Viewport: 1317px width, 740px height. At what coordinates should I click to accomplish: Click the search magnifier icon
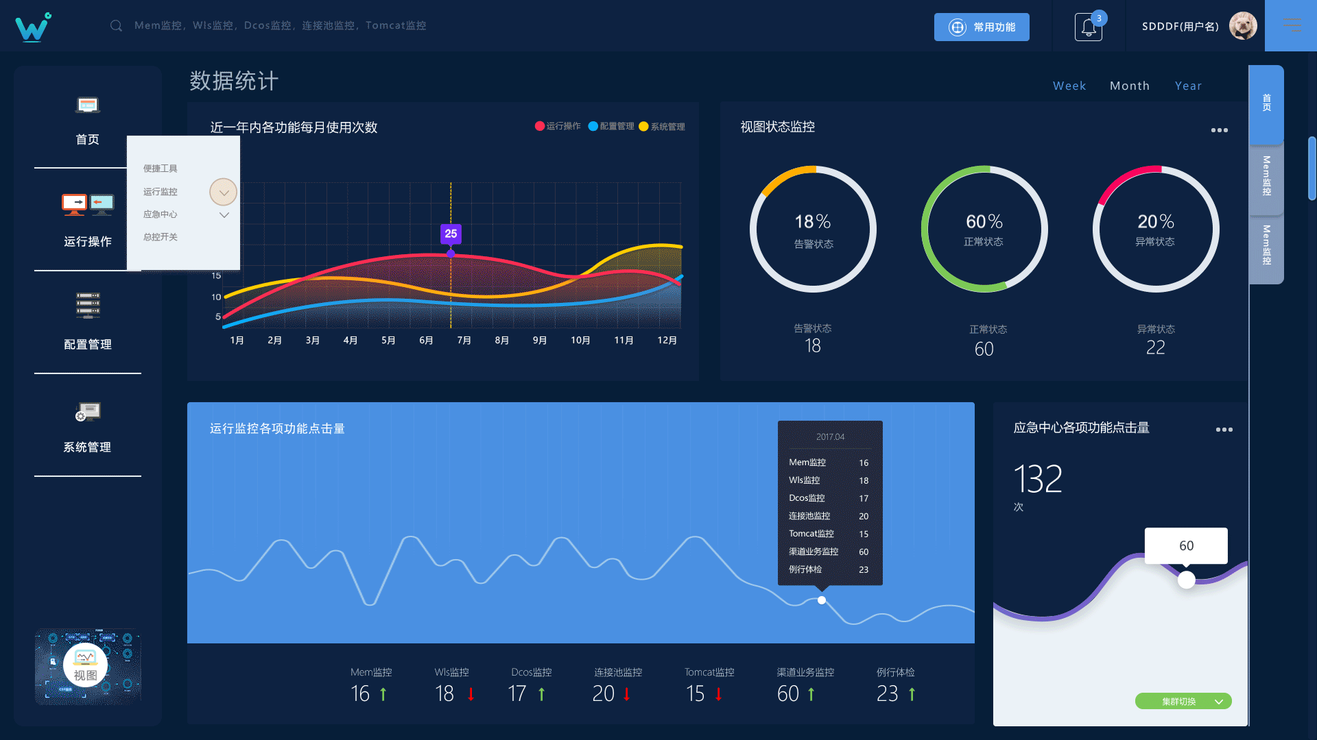(115, 25)
